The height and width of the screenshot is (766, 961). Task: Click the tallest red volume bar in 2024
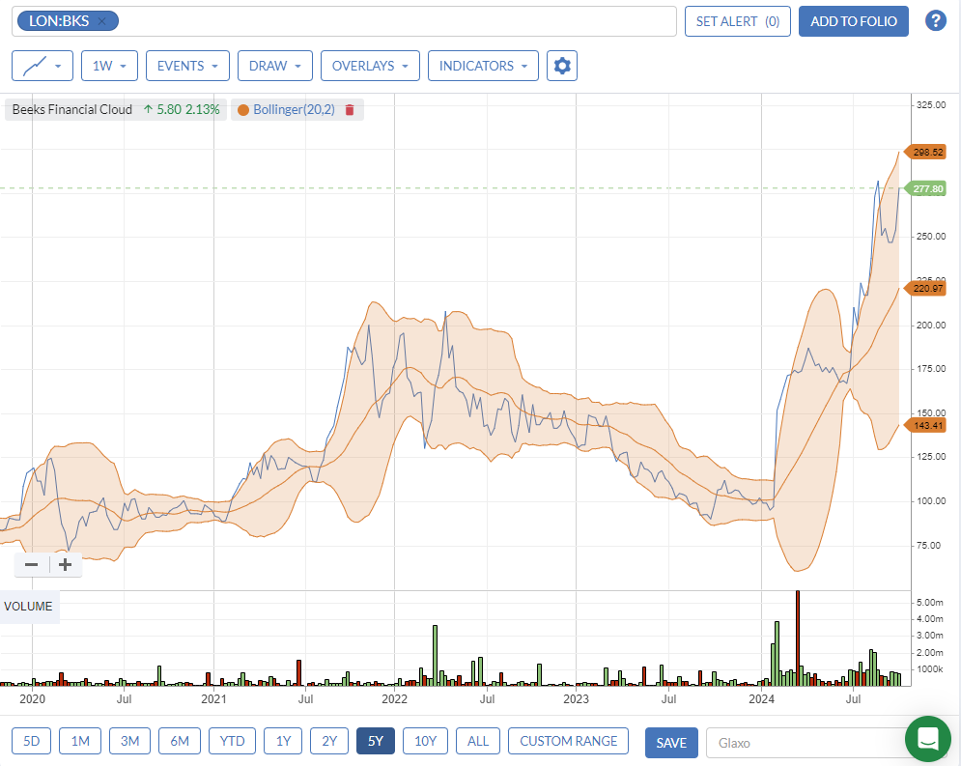pyautogui.click(x=798, y=638)
